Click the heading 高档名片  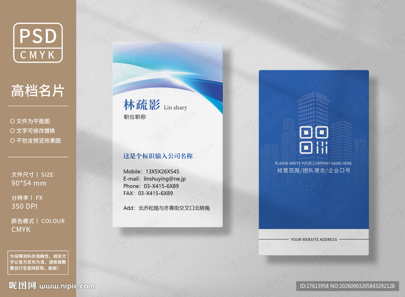pyautogui.click(x=38, y=91)
